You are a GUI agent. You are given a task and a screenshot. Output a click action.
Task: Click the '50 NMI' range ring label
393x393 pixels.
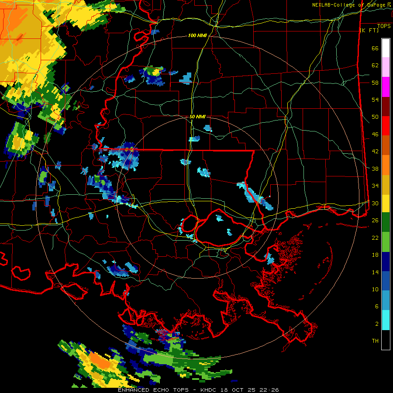(x=197, y=117)
